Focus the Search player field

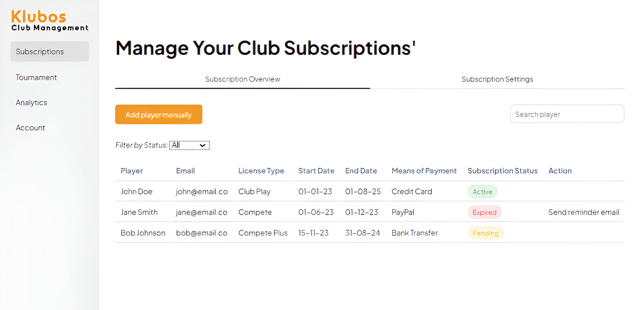point(567,114)
